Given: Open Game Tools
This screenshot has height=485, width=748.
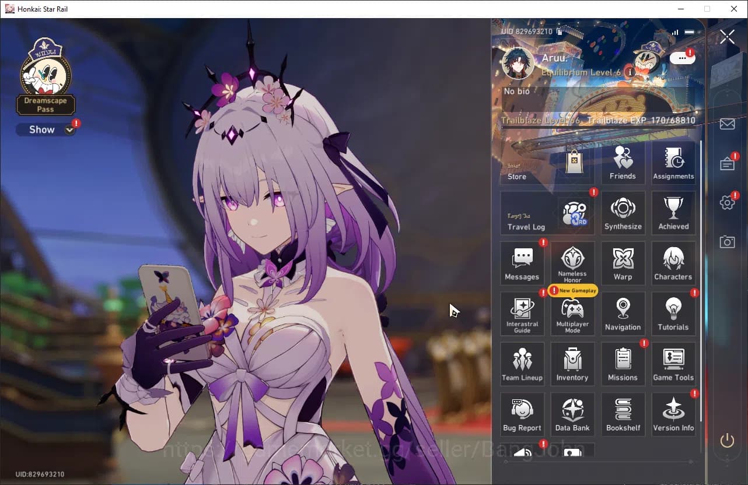Looking at the screenshot, I should pyautogui.click(x=673, y=364).
